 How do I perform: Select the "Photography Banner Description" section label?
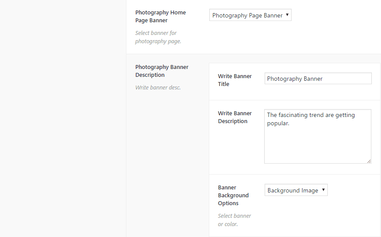(x=162, y=71)
